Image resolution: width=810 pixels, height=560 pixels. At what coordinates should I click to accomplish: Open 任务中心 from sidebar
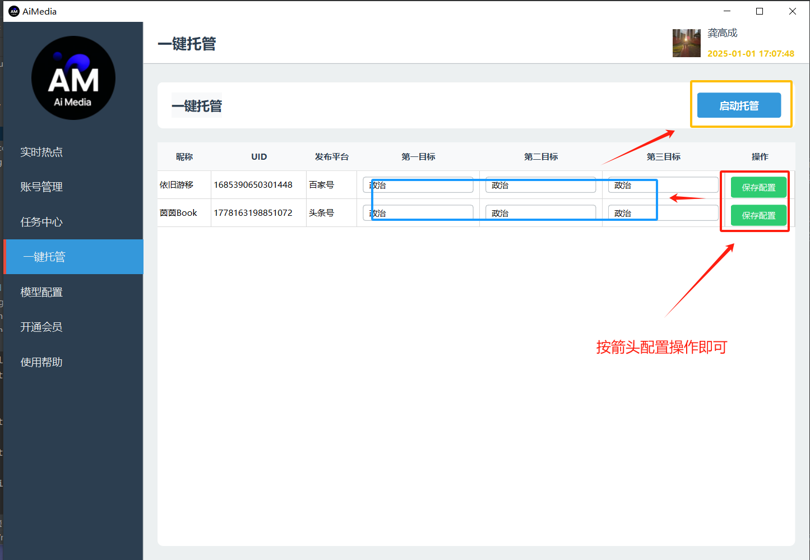point(41,222)
